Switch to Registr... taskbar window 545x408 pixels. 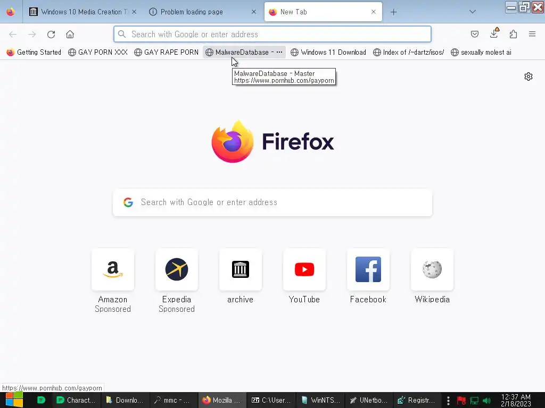pos(417,400)
